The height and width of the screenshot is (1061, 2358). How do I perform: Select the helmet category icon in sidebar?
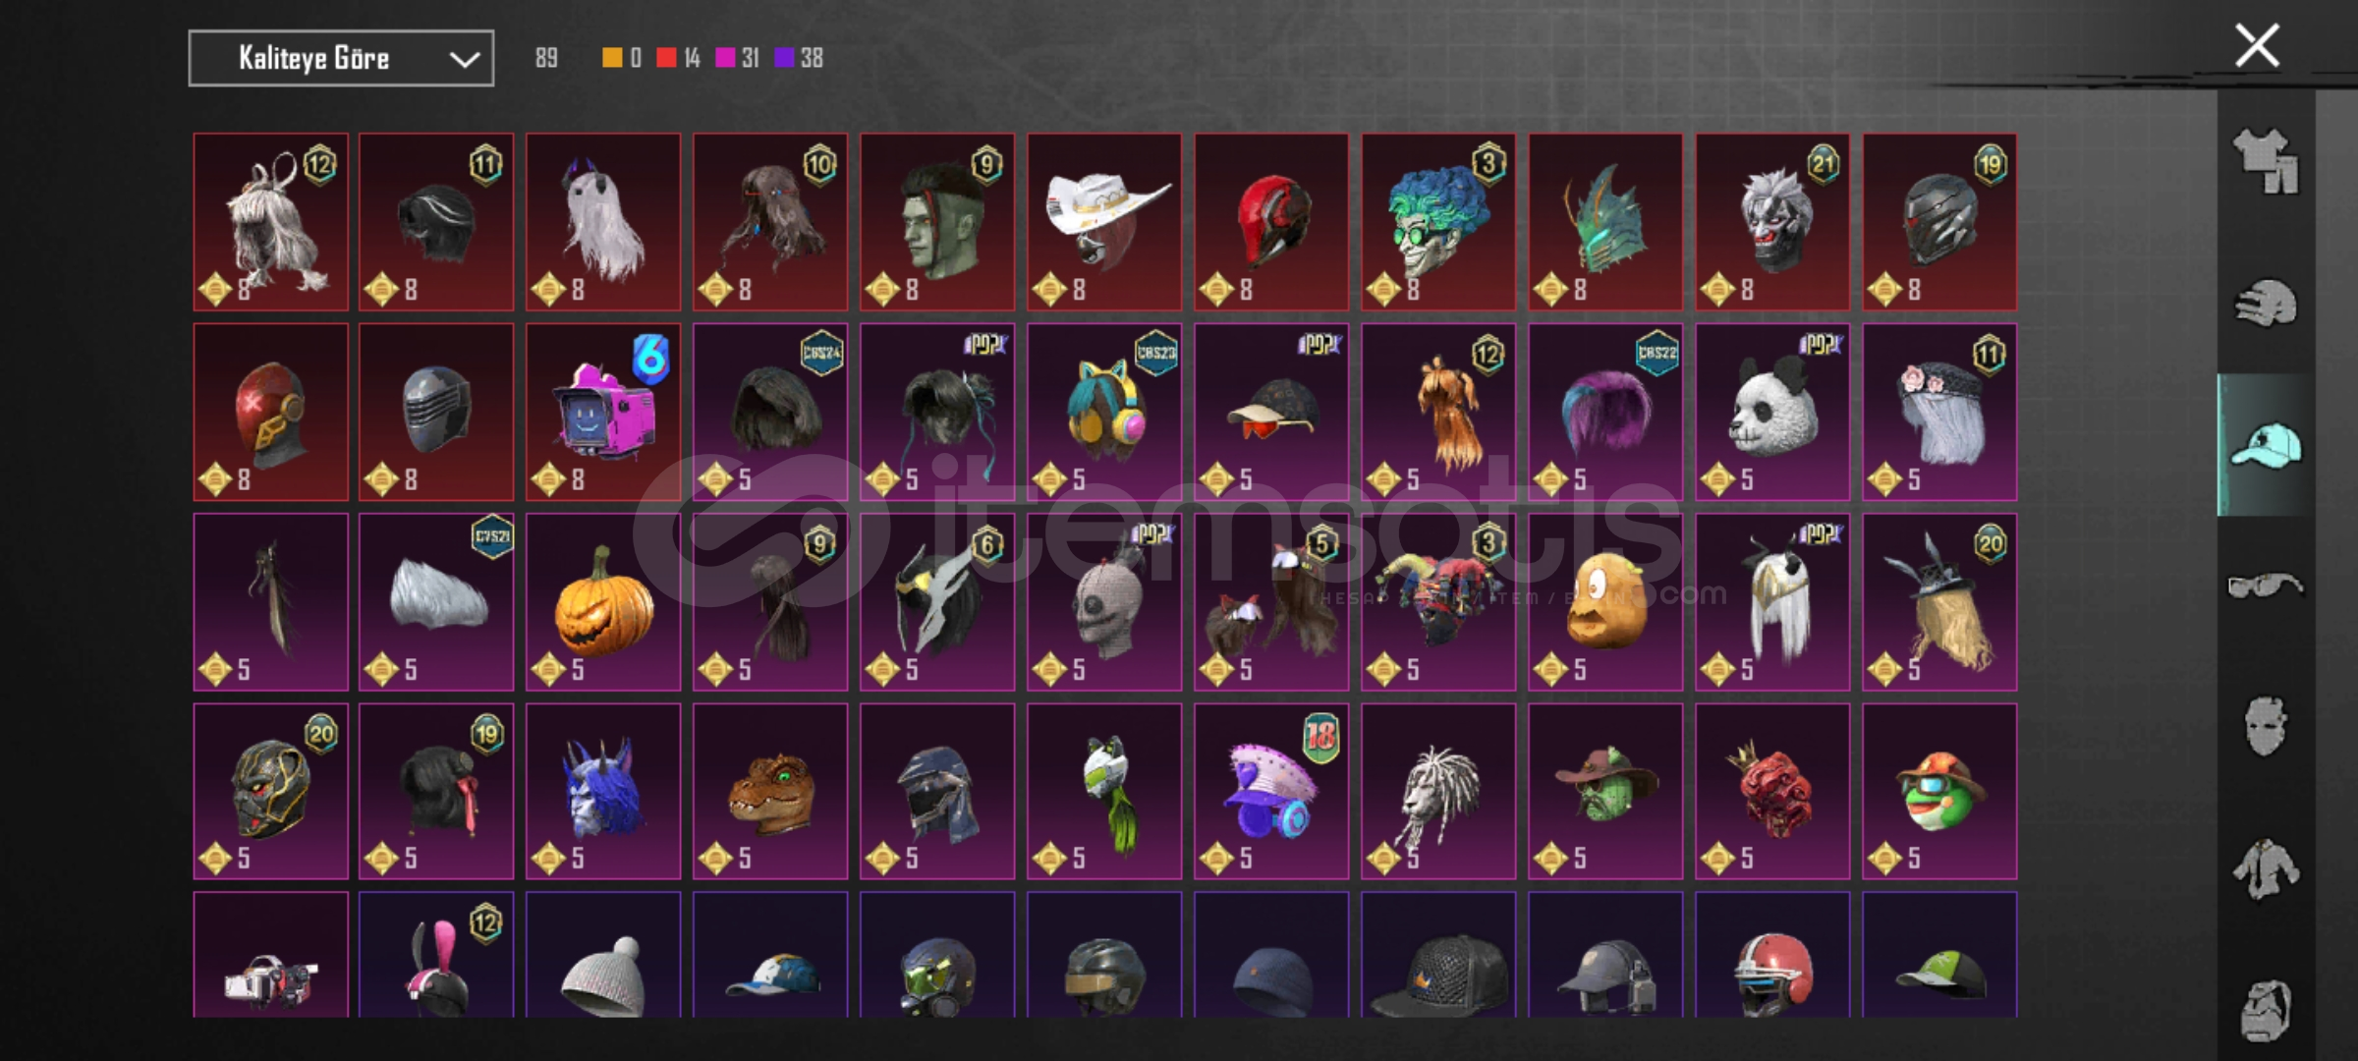tap(2266, 302)
